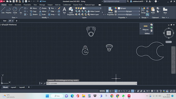176x99 pixels.
Task: Click the Trim tool
Action: coord(51,8)
